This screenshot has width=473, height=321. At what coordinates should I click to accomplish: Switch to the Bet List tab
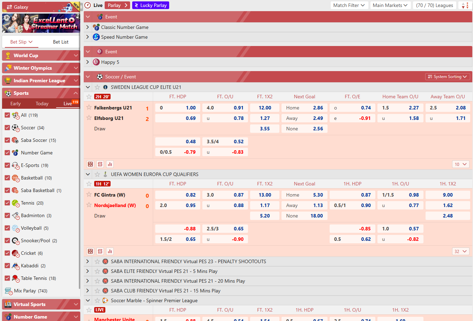tap(61, 41)
